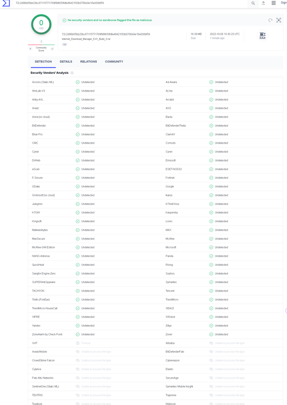Viewport: 287px width, 405px height.
Task: Click the check icon in AVG row
Action: click(211, 108)
